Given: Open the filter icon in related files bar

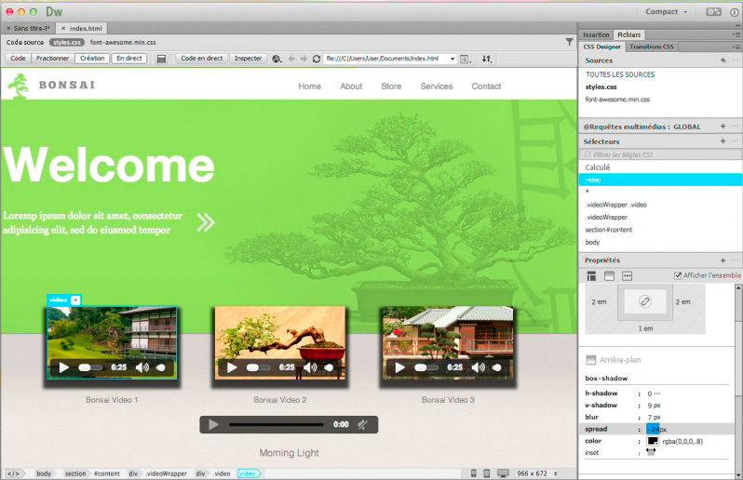Looking at the screenshot, I should pos(569,42).
